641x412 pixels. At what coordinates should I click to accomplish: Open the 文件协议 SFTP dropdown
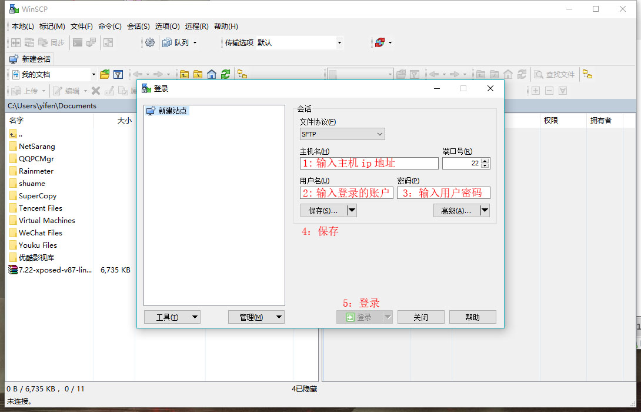342,134
